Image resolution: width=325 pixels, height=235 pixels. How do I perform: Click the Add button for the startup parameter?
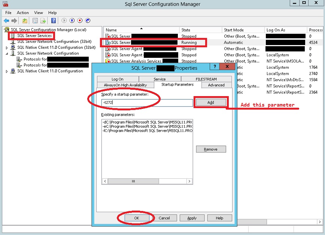tap(211, 102)
